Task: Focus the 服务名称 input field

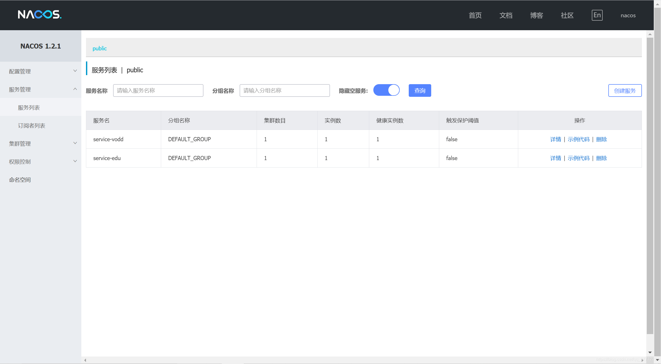Action: click(158, 91)
